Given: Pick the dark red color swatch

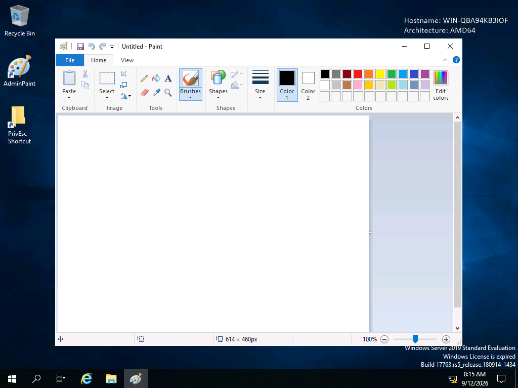Looking at the screenshot, I should [347, 74].
